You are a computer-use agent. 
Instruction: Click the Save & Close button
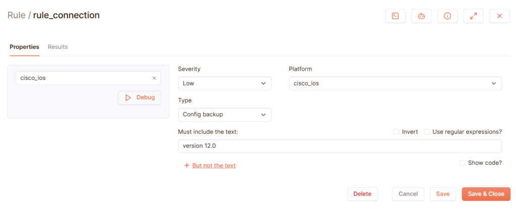pos(486,194)
